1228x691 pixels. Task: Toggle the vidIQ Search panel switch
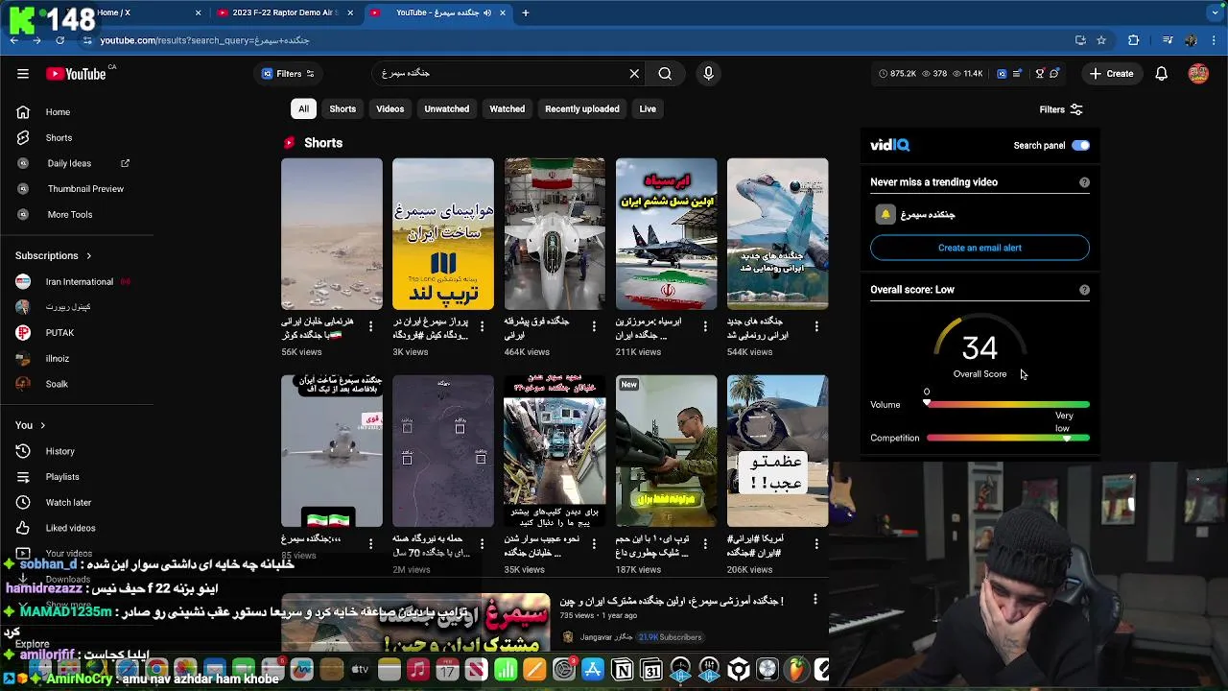[x=1080, y=145]
